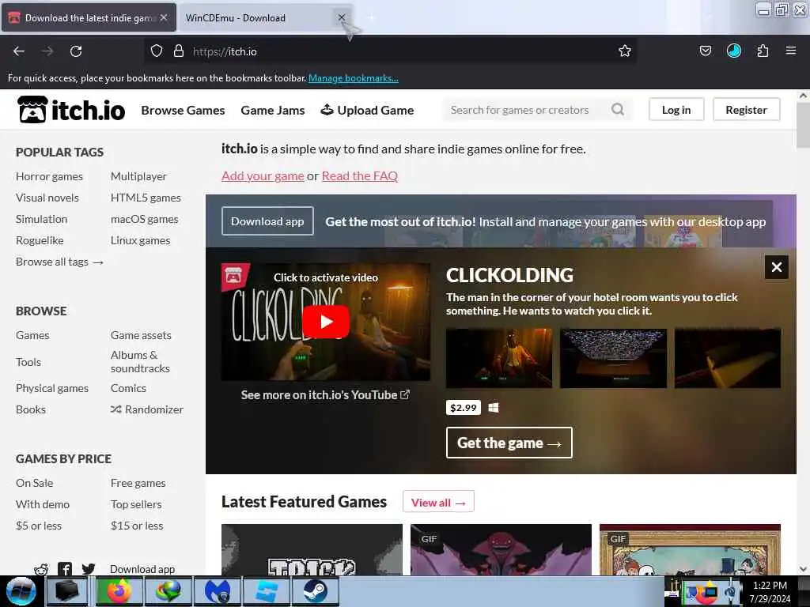Open itch.io's Reddit icon in the sidebar
The image size is (810, 607).
[41, 569]
